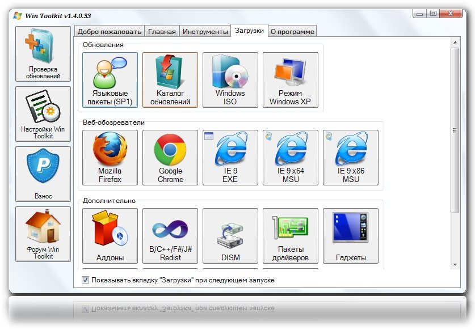The image size is (475, 330).
Task: Click the Проверка обновлений button
Action: [44, 53]
